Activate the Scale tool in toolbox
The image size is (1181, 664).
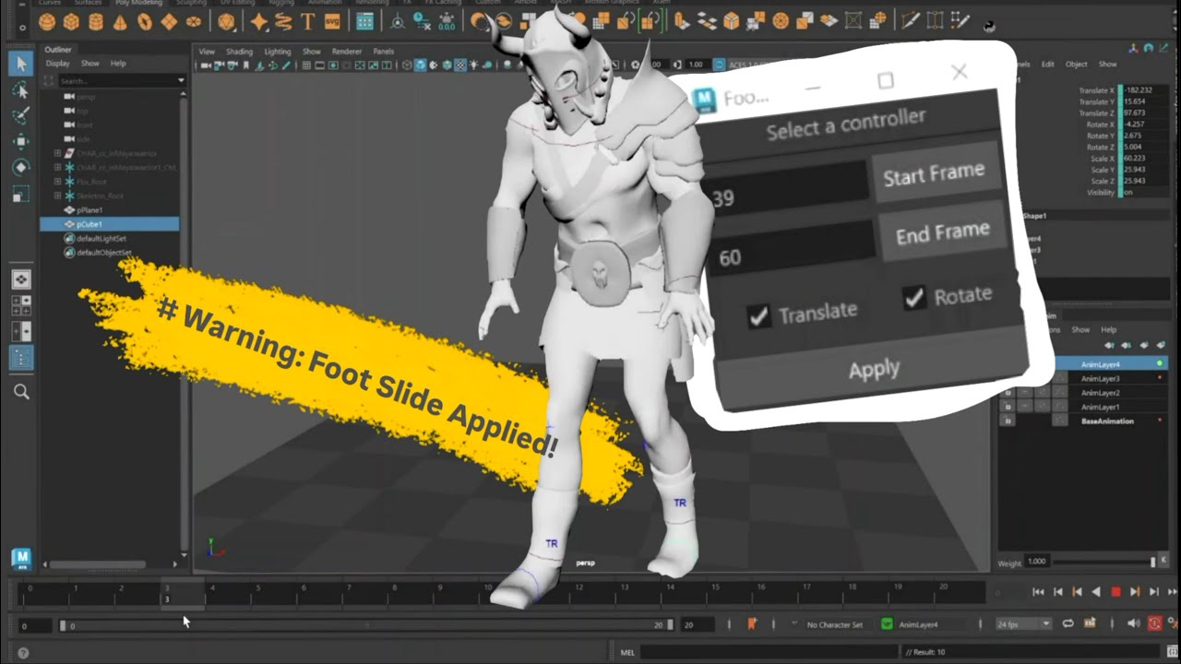20,194
